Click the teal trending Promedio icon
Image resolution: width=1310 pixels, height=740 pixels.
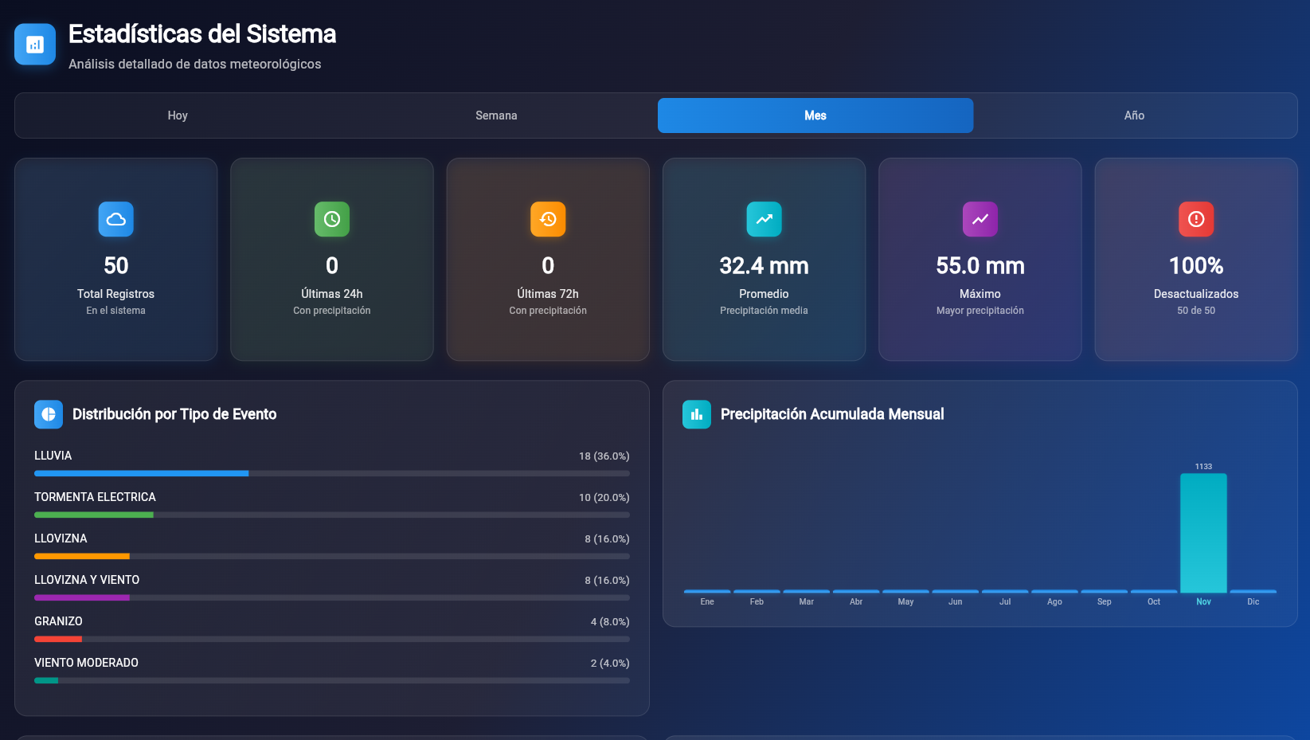[x=764, y=219]
